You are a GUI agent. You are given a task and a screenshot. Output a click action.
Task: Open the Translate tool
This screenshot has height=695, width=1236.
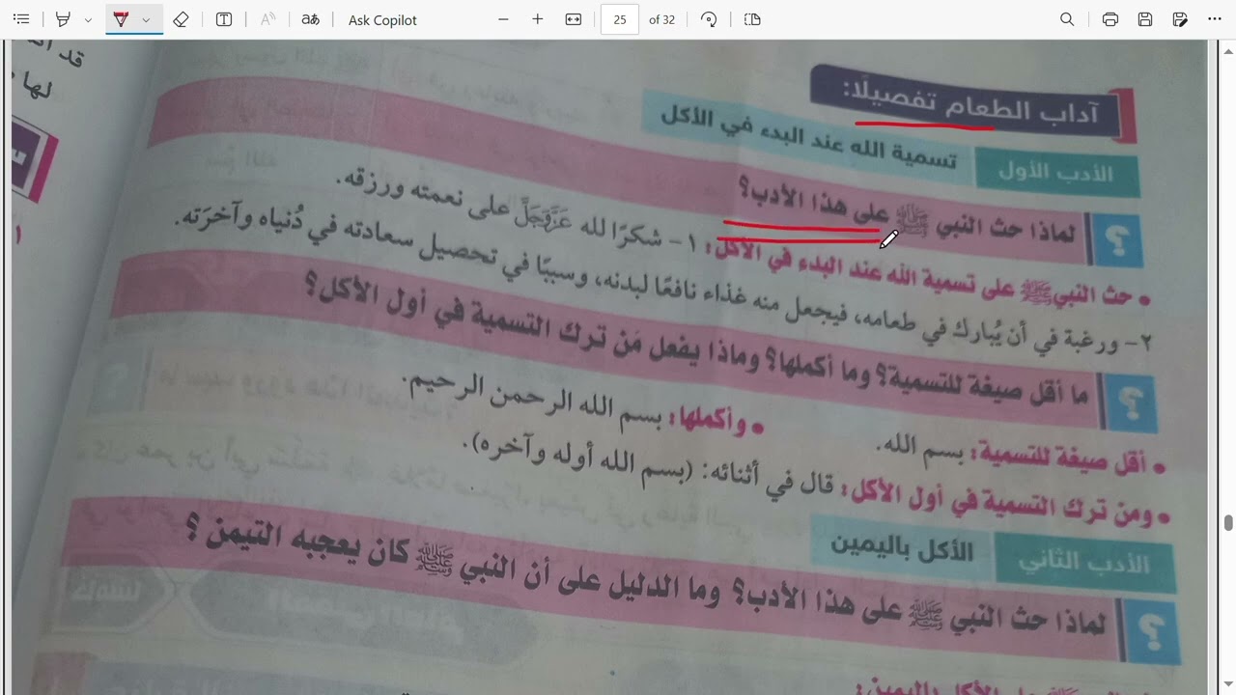(310, 19)
